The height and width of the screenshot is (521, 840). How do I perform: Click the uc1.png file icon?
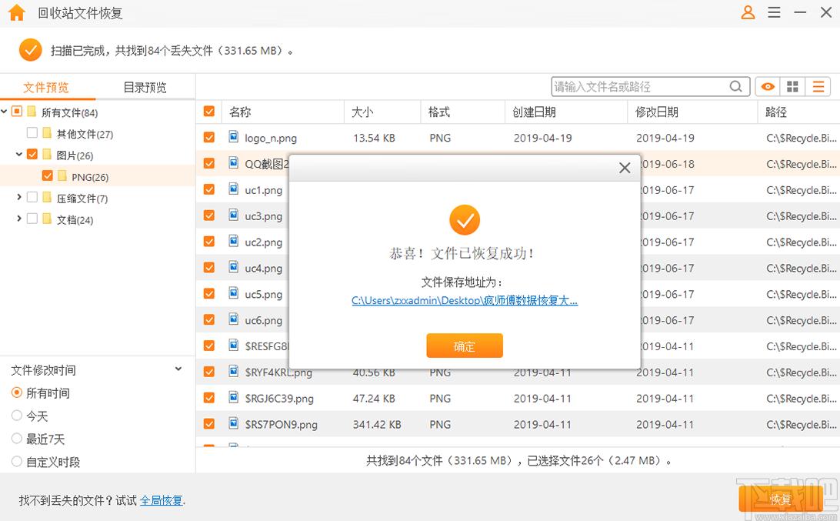(234, 189)
